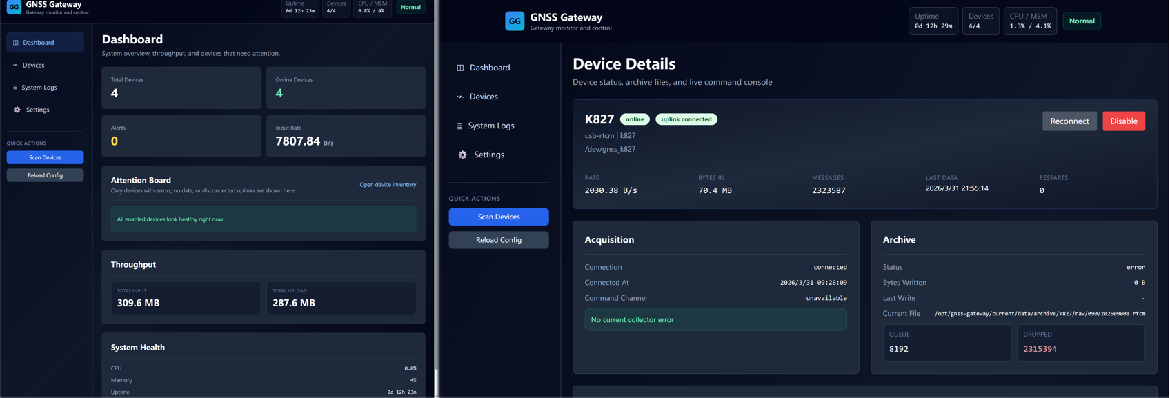The height and width of the screenshot is (398, 1170).
Task: Click Settings gear icon in left window sidebar
Action: [17, 110]
